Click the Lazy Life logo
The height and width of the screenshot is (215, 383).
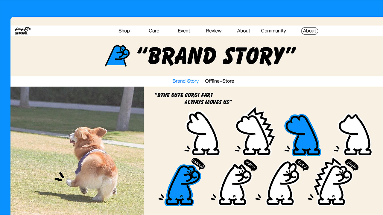[x=23, y=31]
